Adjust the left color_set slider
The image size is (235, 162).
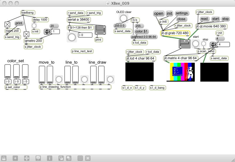(x=8, y=71)
